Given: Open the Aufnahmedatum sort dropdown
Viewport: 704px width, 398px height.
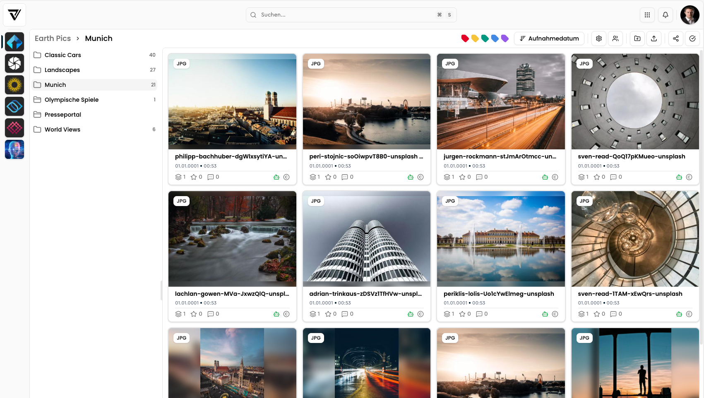Looking at the screenshot, I should tap(549, 38).
